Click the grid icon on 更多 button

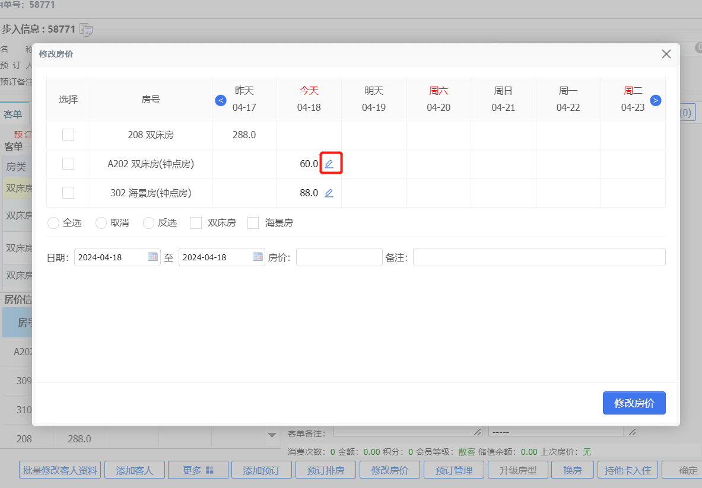pyautogui.click(x=209, y=470)
